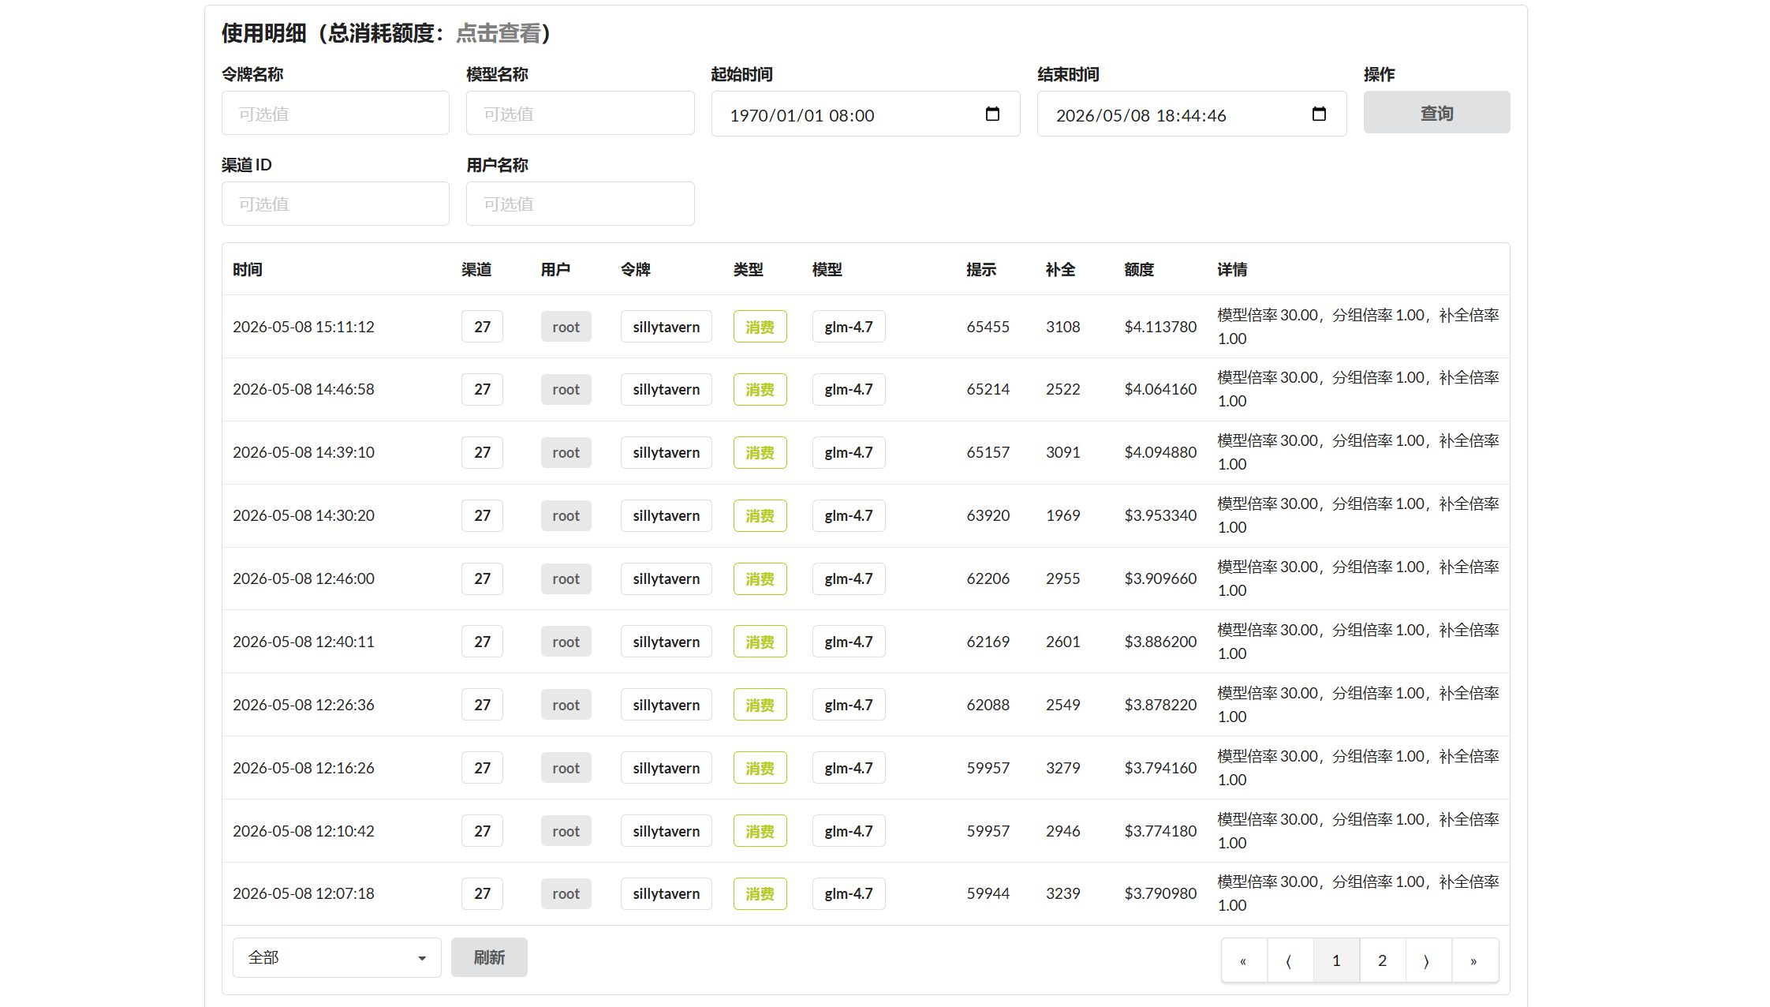1770x1007 pixels.
Task: Open calendar picker for start time
Action: coord(992,114)
